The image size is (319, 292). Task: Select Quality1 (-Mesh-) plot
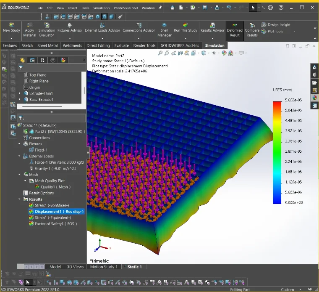[53, 187]
